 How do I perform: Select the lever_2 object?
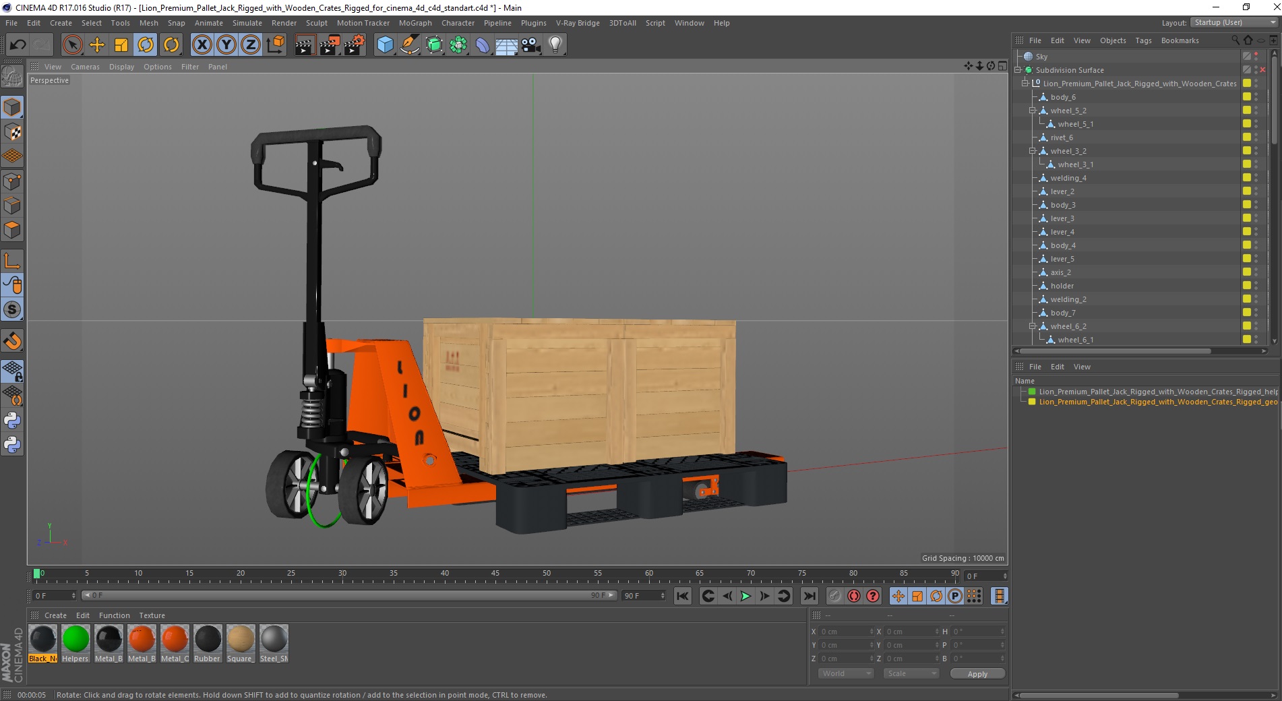tap(1062, 191)
